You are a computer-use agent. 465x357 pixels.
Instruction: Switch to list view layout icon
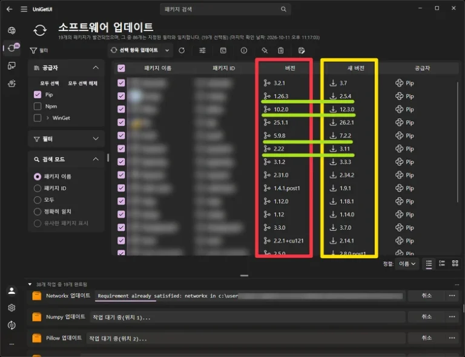point(429,263)
